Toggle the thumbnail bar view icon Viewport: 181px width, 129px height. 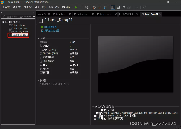point(118,7)
